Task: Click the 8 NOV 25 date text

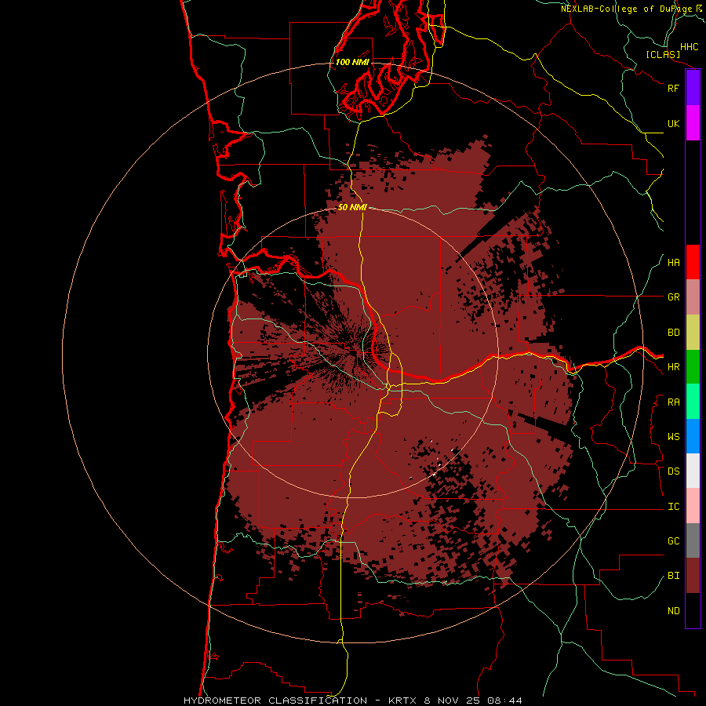Action: click(x=452, y=701)
